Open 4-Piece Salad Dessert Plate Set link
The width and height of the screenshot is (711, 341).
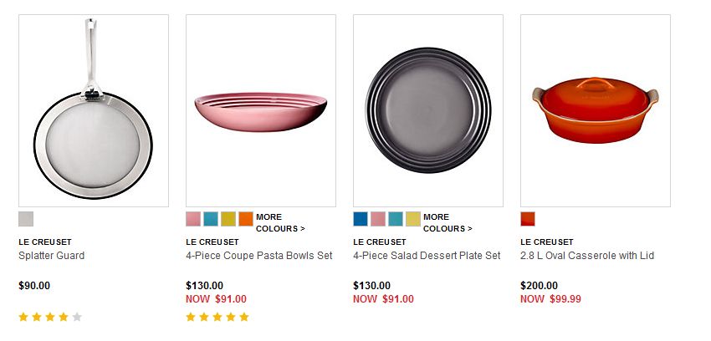pos(427,256)
